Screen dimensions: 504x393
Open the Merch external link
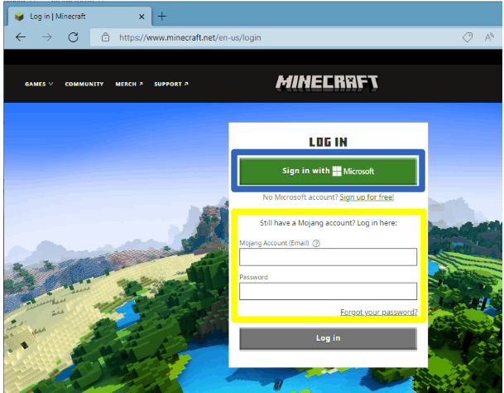pos(129,84)
